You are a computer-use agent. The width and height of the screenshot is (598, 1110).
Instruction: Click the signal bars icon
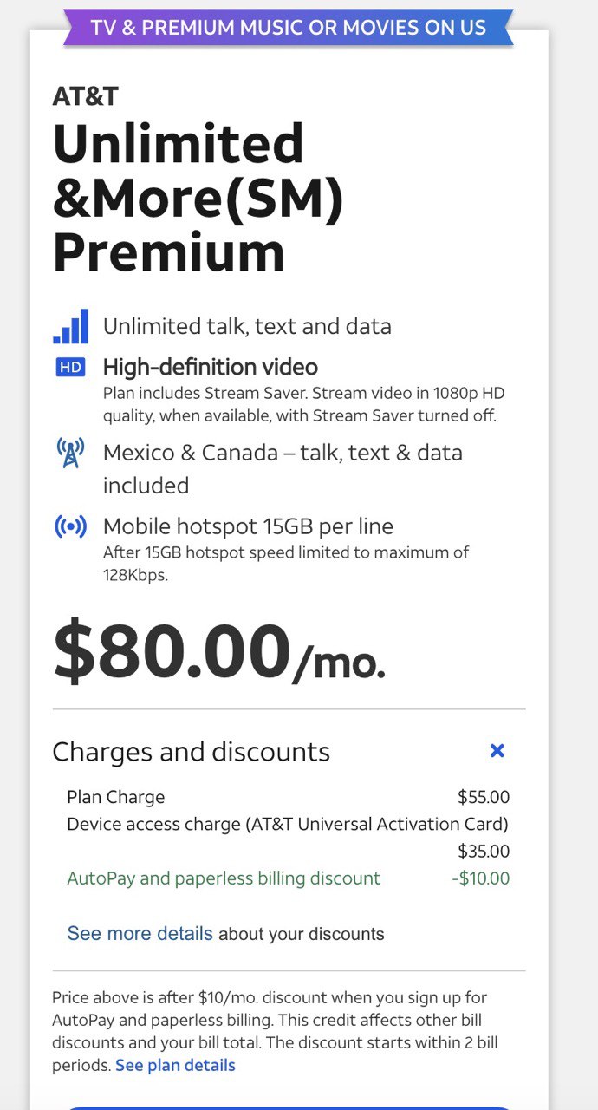tap(71, 327)
